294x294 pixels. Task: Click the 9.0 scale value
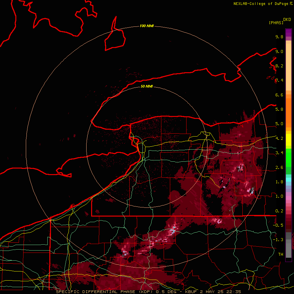click(x=279, y=51)
